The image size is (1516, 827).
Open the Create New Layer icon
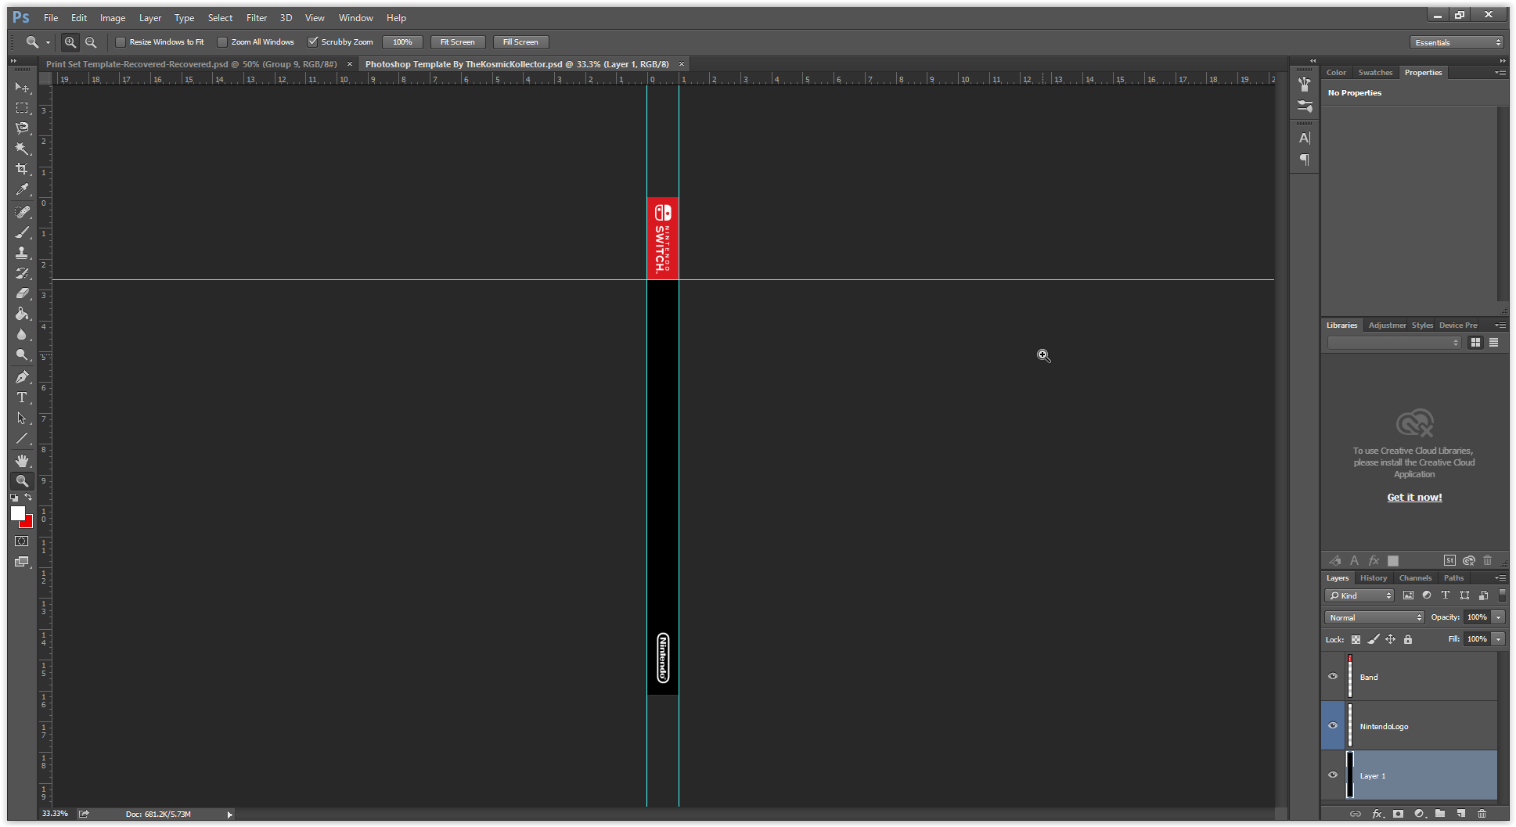point(1460,814)
